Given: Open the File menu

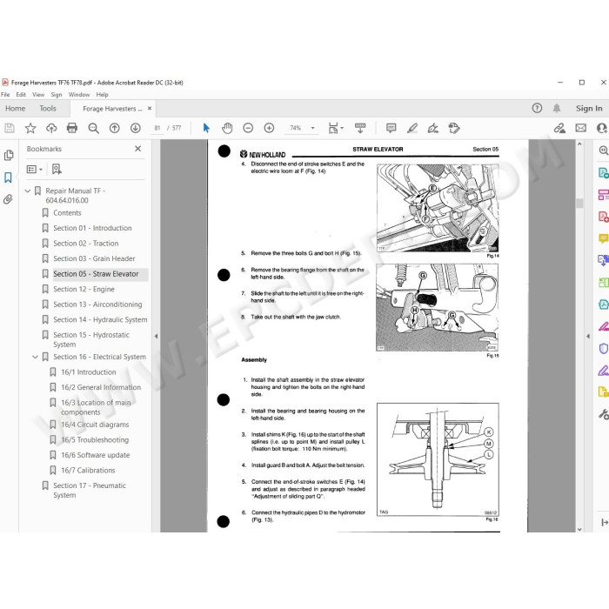Looking at the screenshot, I should coord(5,94).
